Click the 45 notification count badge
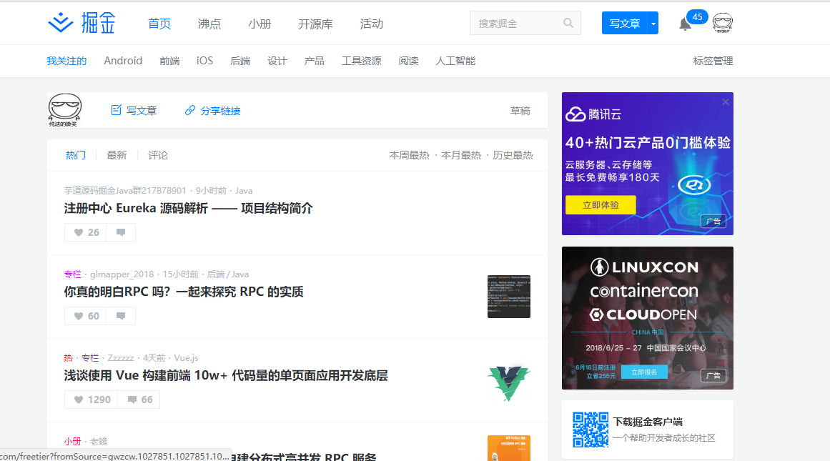 [x=697, y=17]
